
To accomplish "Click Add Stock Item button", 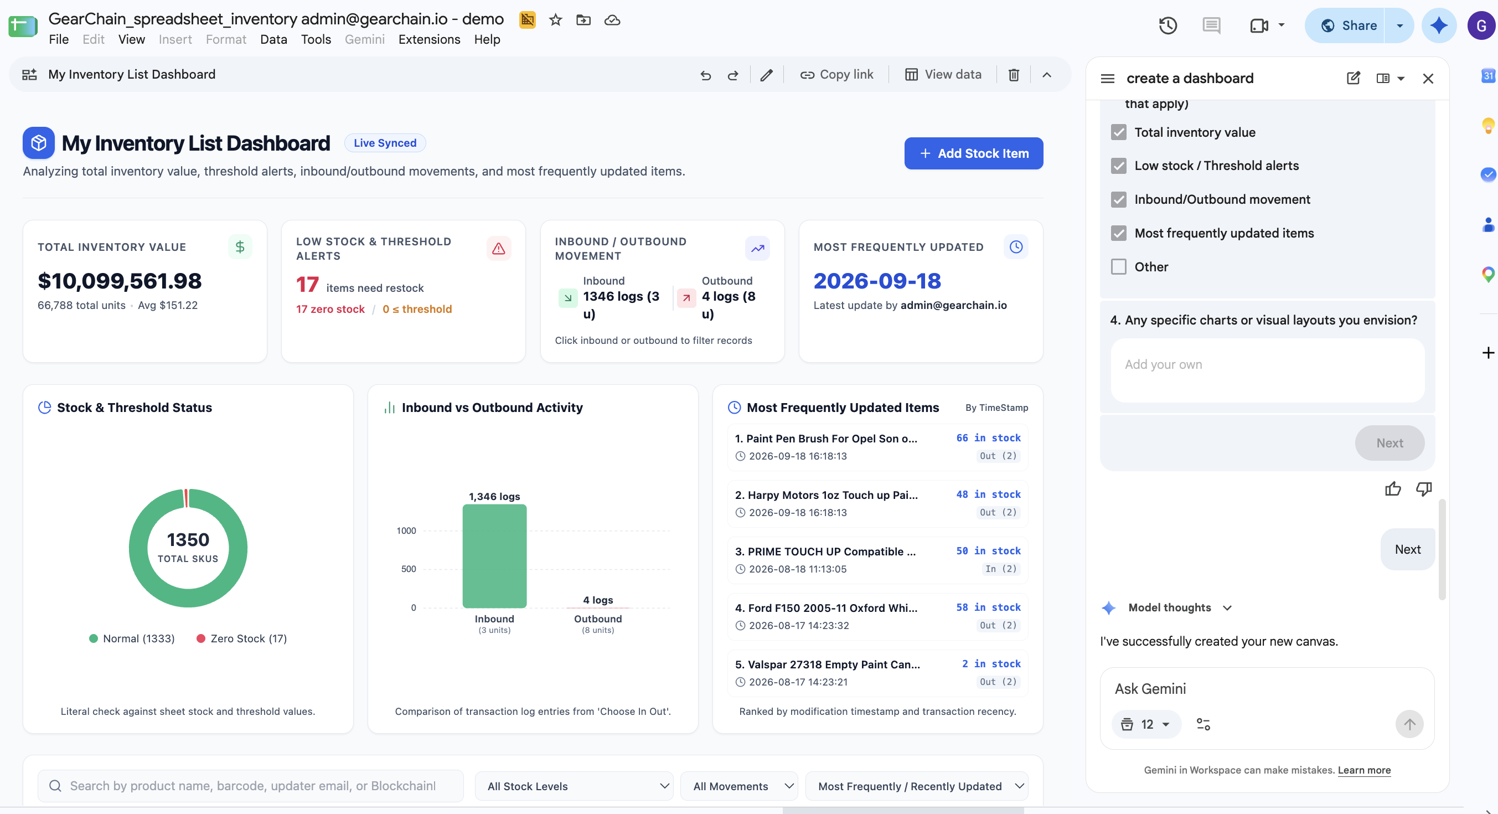I will tap(973, 153).
